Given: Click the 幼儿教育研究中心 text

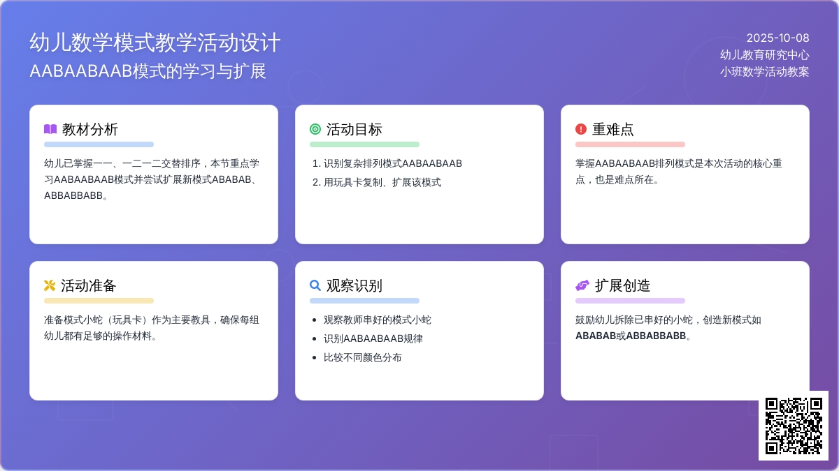Looking at the screenshot, I should pos(764,54).
